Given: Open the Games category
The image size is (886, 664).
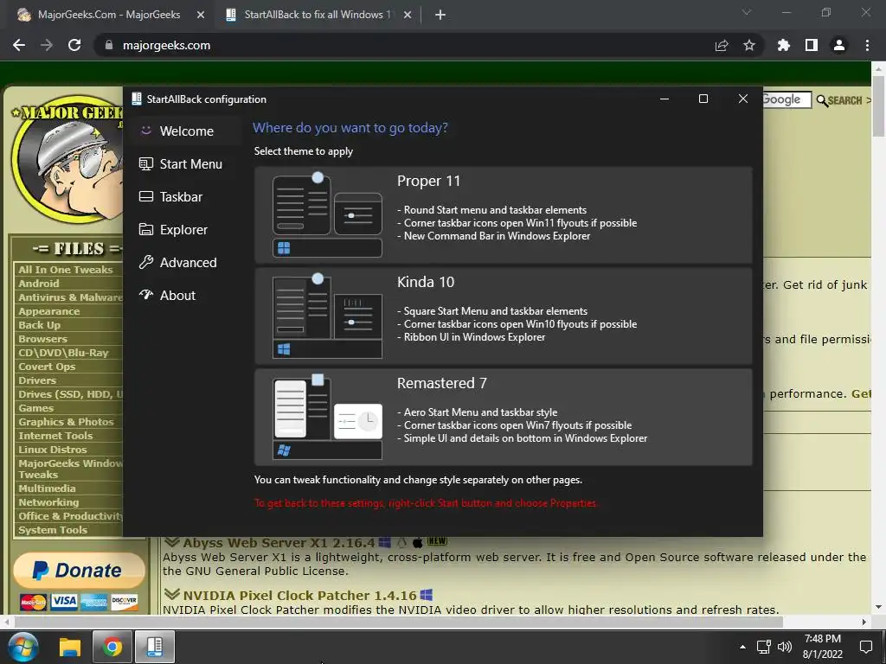Looking at the screenshot, I should [35, 408].
